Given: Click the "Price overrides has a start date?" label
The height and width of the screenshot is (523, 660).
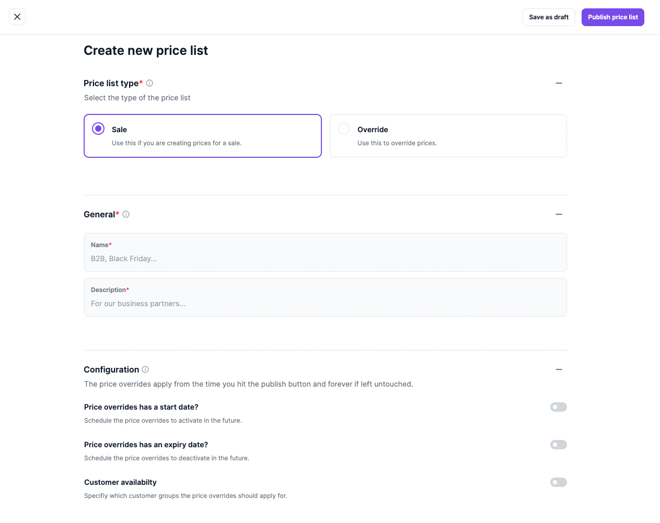Looking at the screenshot, I should coord(141,407).
